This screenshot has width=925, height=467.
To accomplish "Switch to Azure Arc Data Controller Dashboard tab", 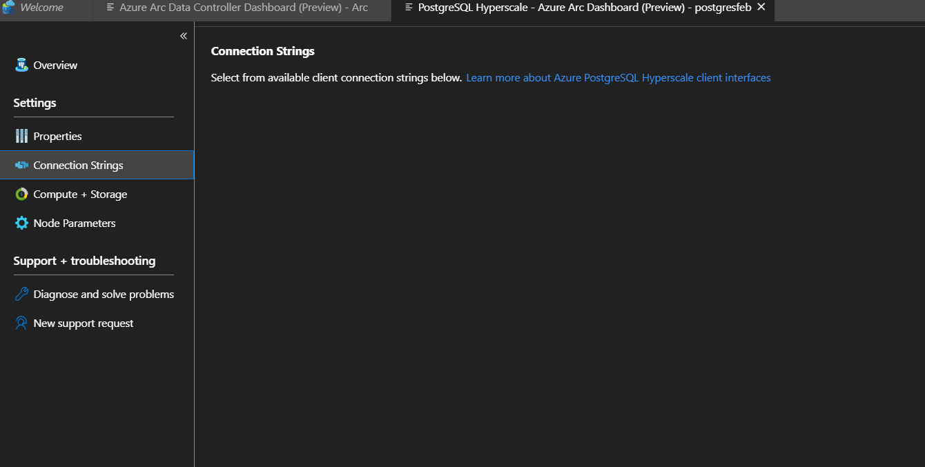I will [x=243, y=8].
